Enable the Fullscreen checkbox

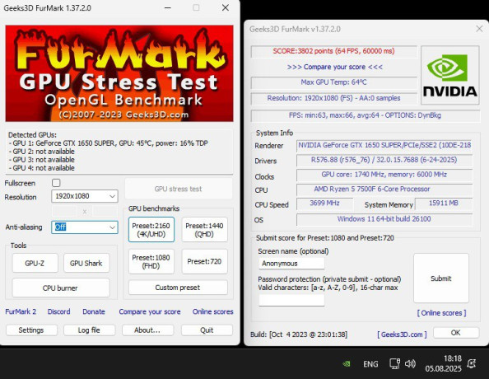point(56,183)
